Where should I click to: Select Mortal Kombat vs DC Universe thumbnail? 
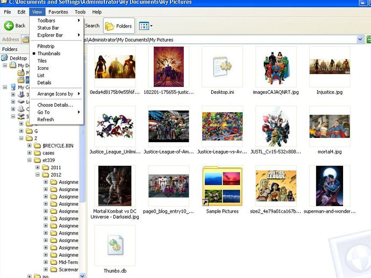click(x=115, y=186)
